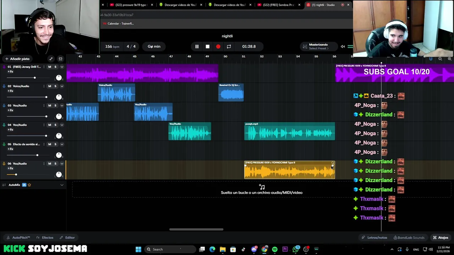Switch to FREE Sombra Pr YouTube browser tab

click(279, 5)
